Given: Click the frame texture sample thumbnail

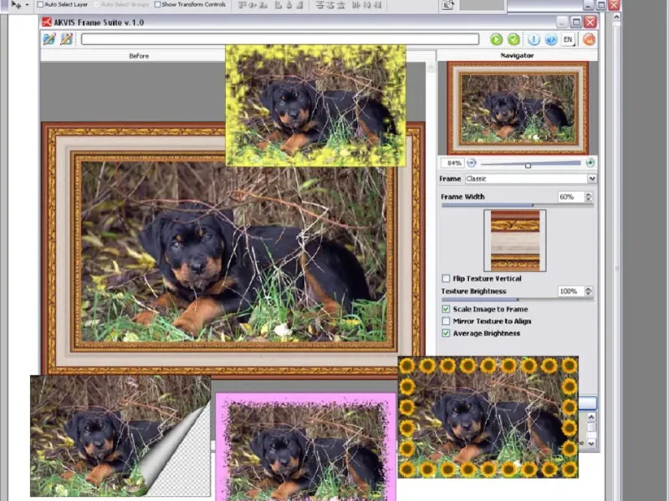Looking at the screenshot, I should point(515,240).
